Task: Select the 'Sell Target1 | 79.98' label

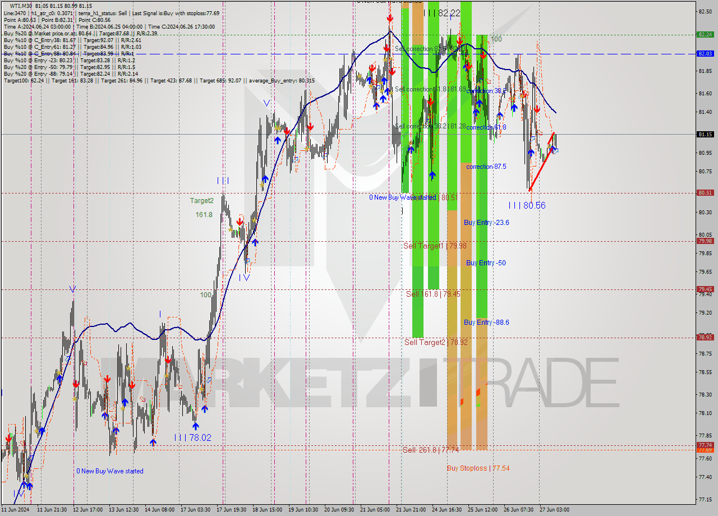Action: [435, 246]
